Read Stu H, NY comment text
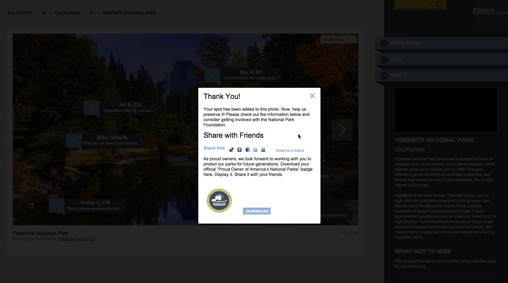508x283 pixels. [x=251, y=78]
